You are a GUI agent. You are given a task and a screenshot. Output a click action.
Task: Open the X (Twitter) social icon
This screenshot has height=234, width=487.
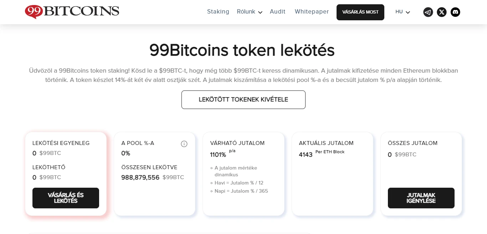click(442, 12)
